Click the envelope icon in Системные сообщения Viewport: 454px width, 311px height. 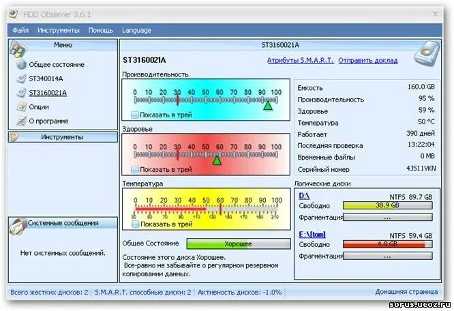(x=18, y=226)
